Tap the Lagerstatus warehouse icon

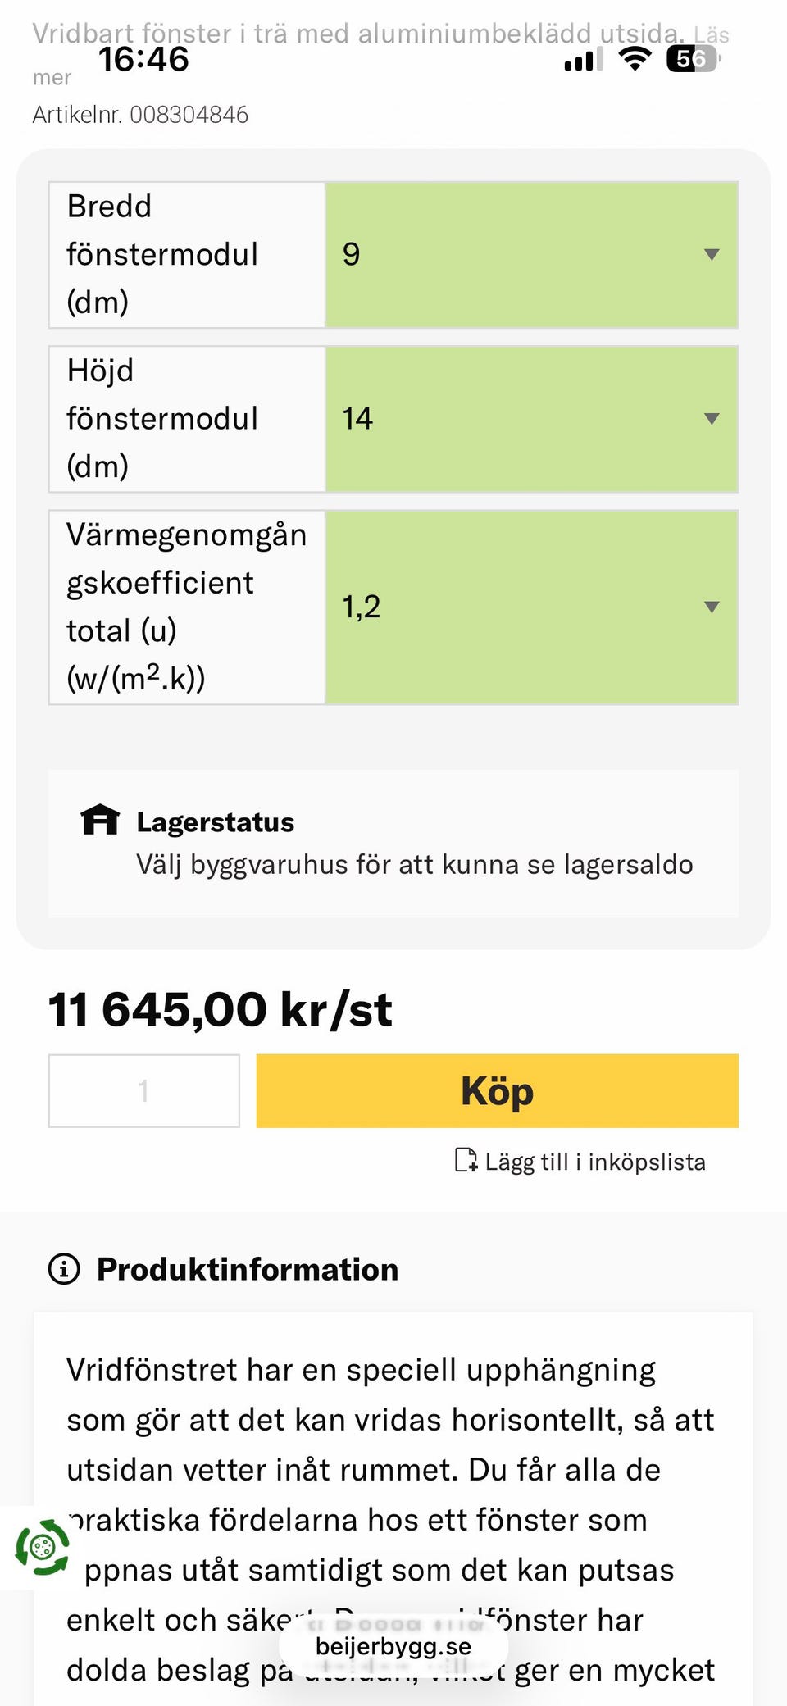100,819
